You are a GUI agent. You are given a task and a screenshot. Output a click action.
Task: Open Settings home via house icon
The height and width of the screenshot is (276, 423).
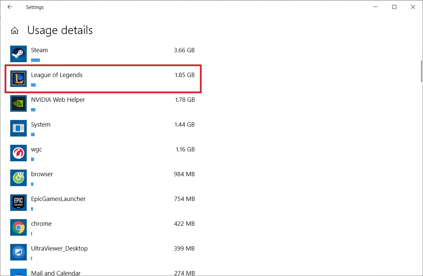[x=15, y=31]
